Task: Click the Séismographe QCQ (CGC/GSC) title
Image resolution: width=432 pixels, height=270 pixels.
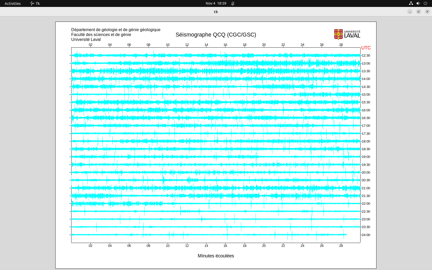Action: (x=216, y=35)
